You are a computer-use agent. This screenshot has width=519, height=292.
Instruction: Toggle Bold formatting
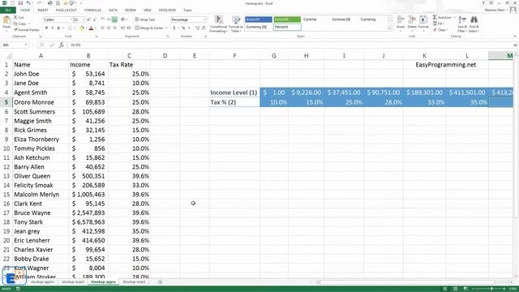pyautogui.click(x=47, y=28)
